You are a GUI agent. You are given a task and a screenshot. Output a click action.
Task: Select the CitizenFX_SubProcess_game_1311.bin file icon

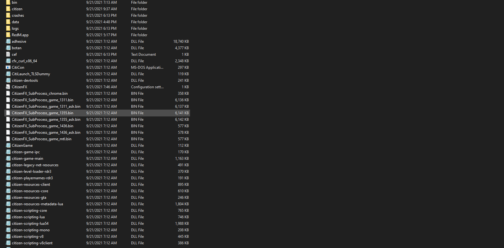point(8,100)
